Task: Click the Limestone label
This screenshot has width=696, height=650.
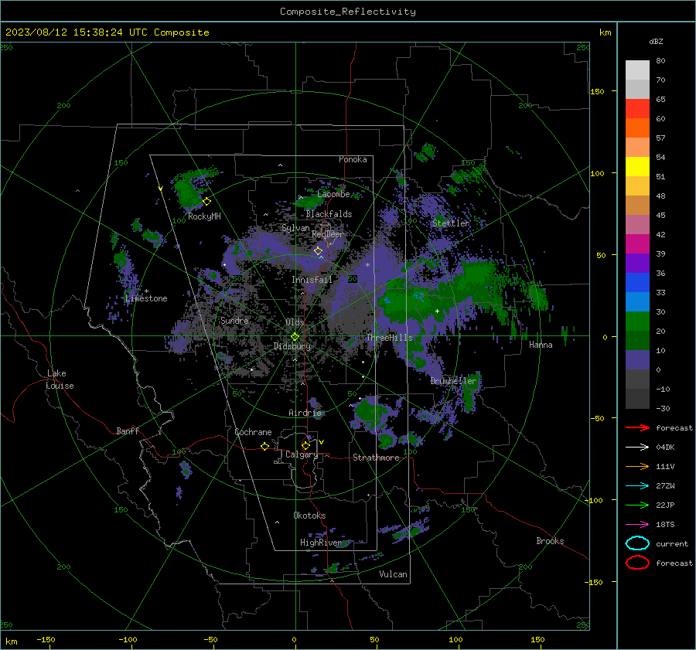Action: click(146, 298)
